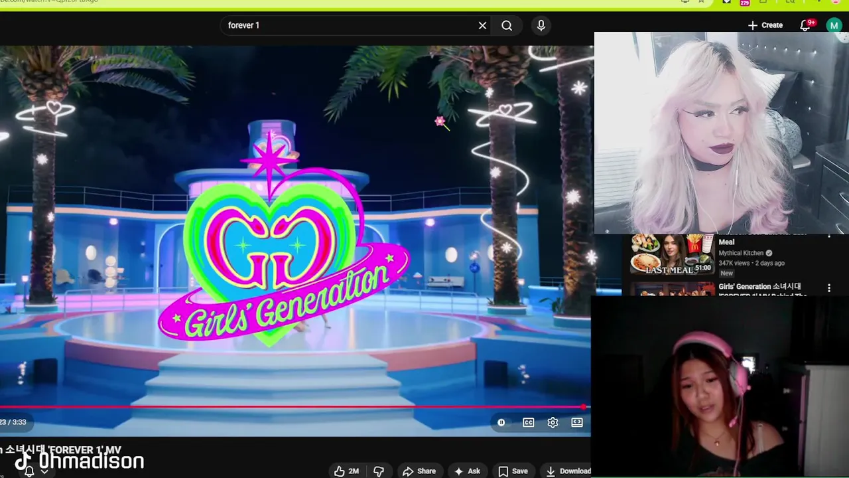
Task: Click the Ask button
Action: (467, 471)
